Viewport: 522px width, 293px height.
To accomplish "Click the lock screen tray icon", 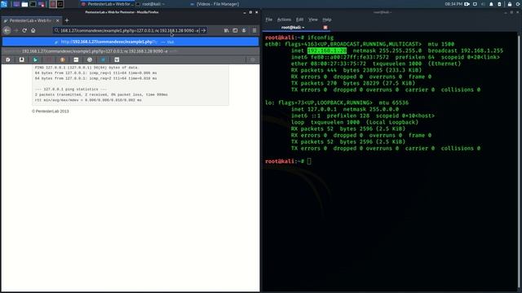I will [509, 4].
